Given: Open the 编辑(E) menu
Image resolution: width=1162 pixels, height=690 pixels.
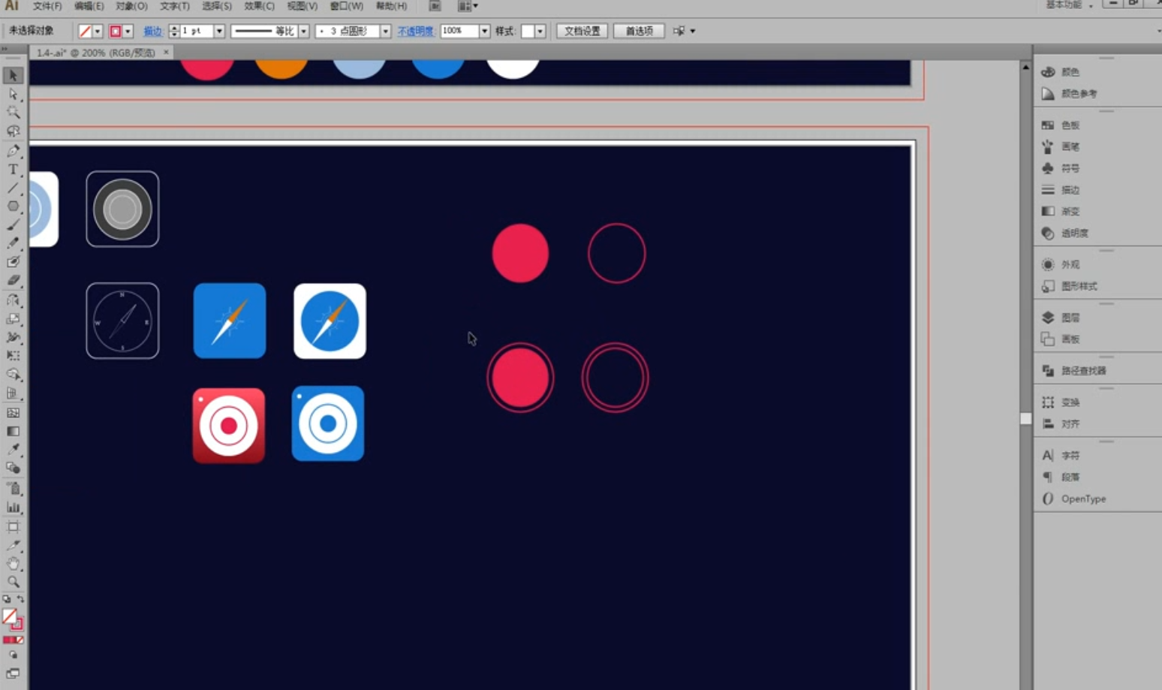Looking at the screenshot, I should click(x=89, y=6).
